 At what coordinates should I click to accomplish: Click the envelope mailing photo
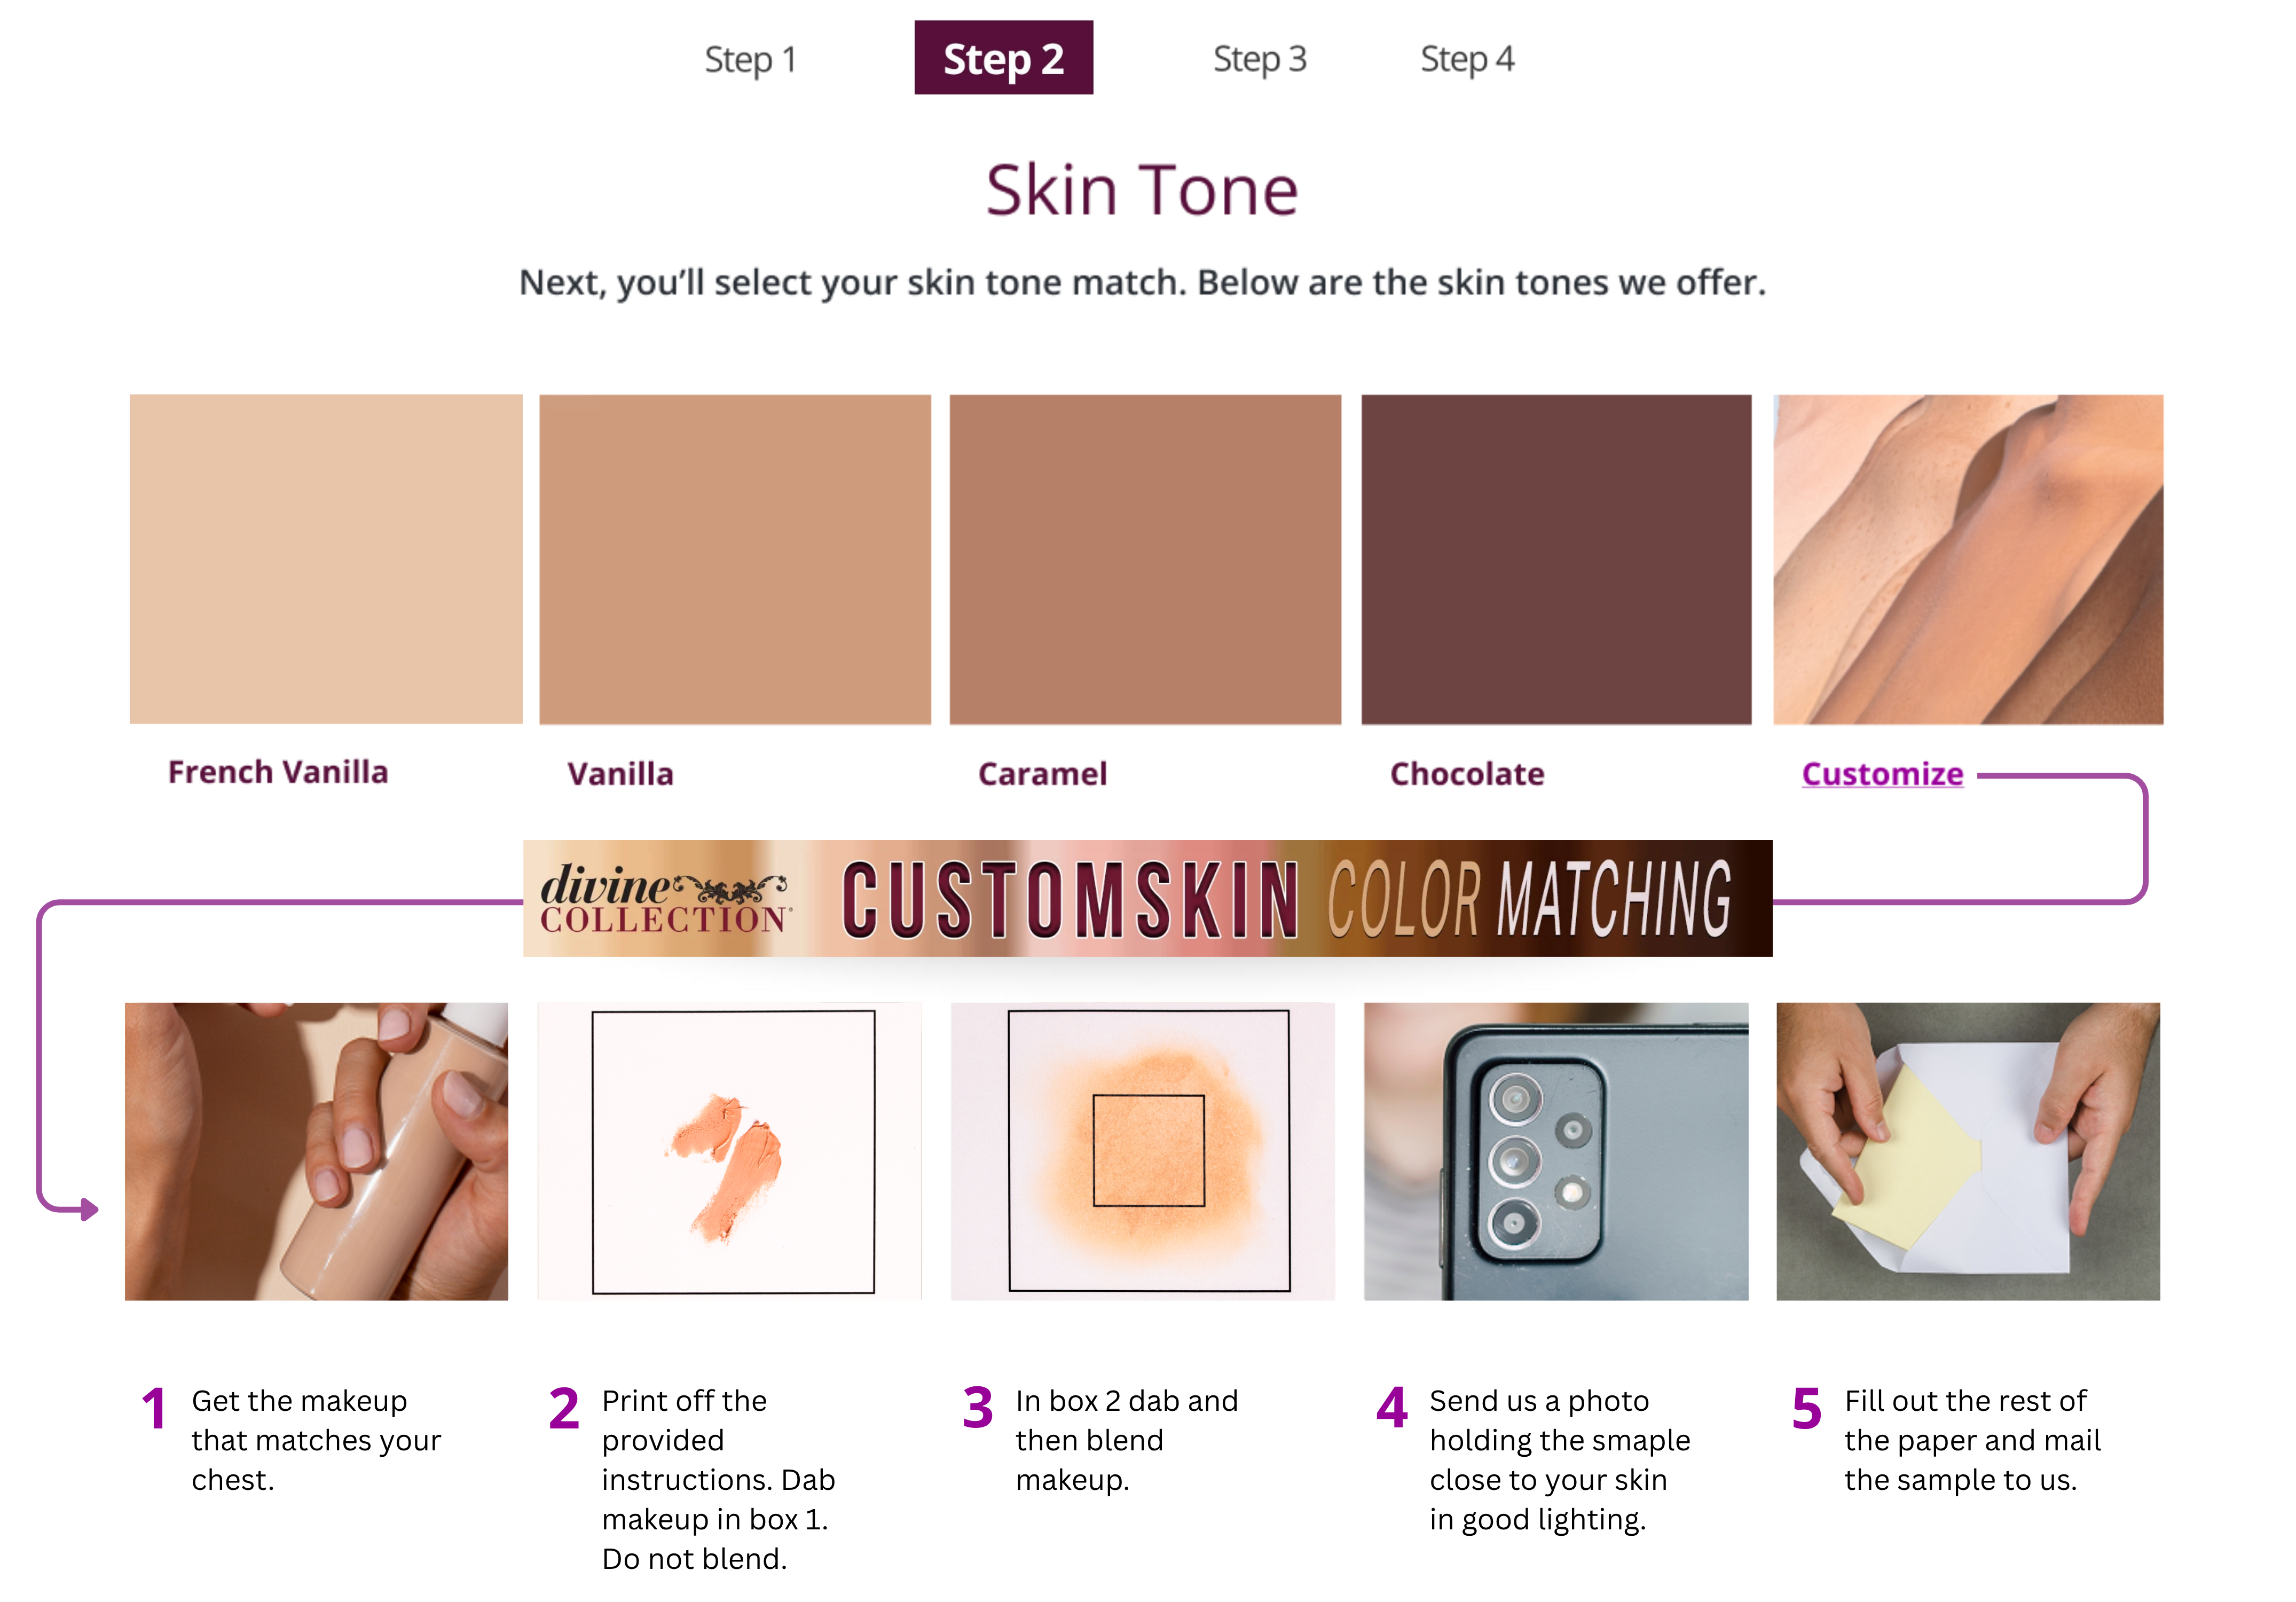coord(1968,1151)
